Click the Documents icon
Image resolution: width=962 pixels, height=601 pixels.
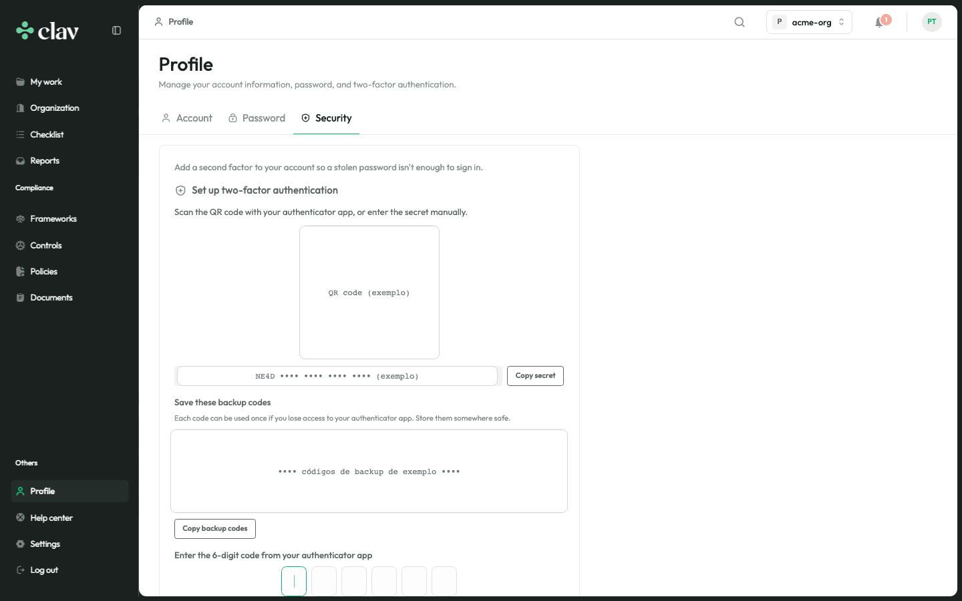(20, 298)
